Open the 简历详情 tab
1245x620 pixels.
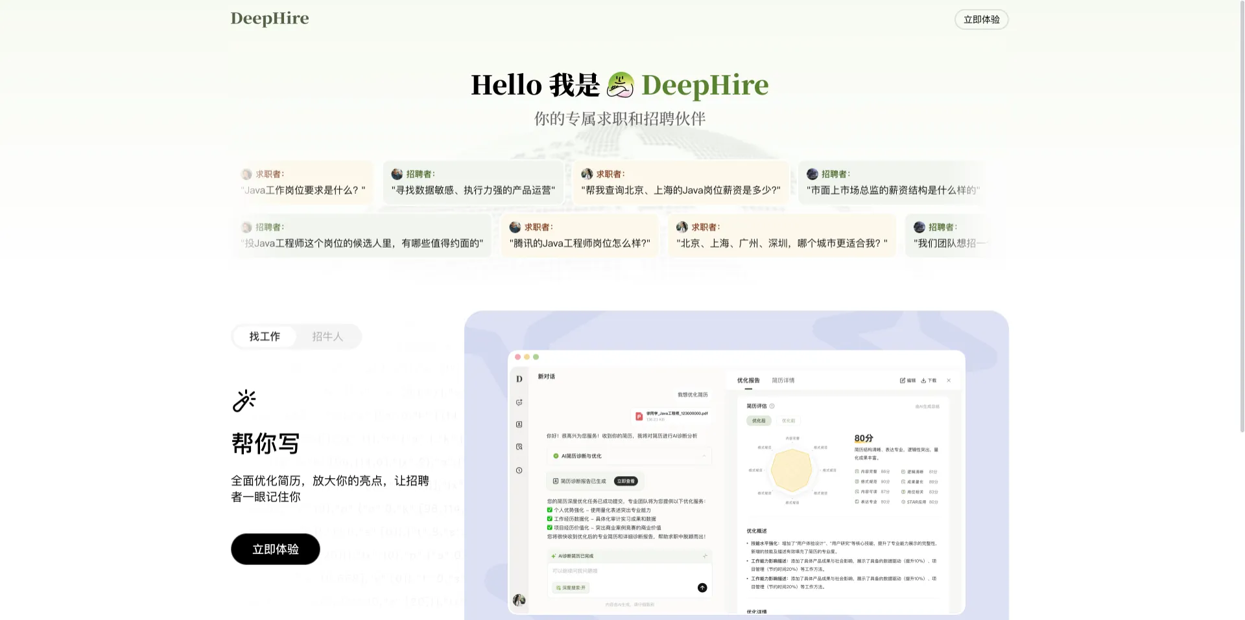[x=783, y=380]
